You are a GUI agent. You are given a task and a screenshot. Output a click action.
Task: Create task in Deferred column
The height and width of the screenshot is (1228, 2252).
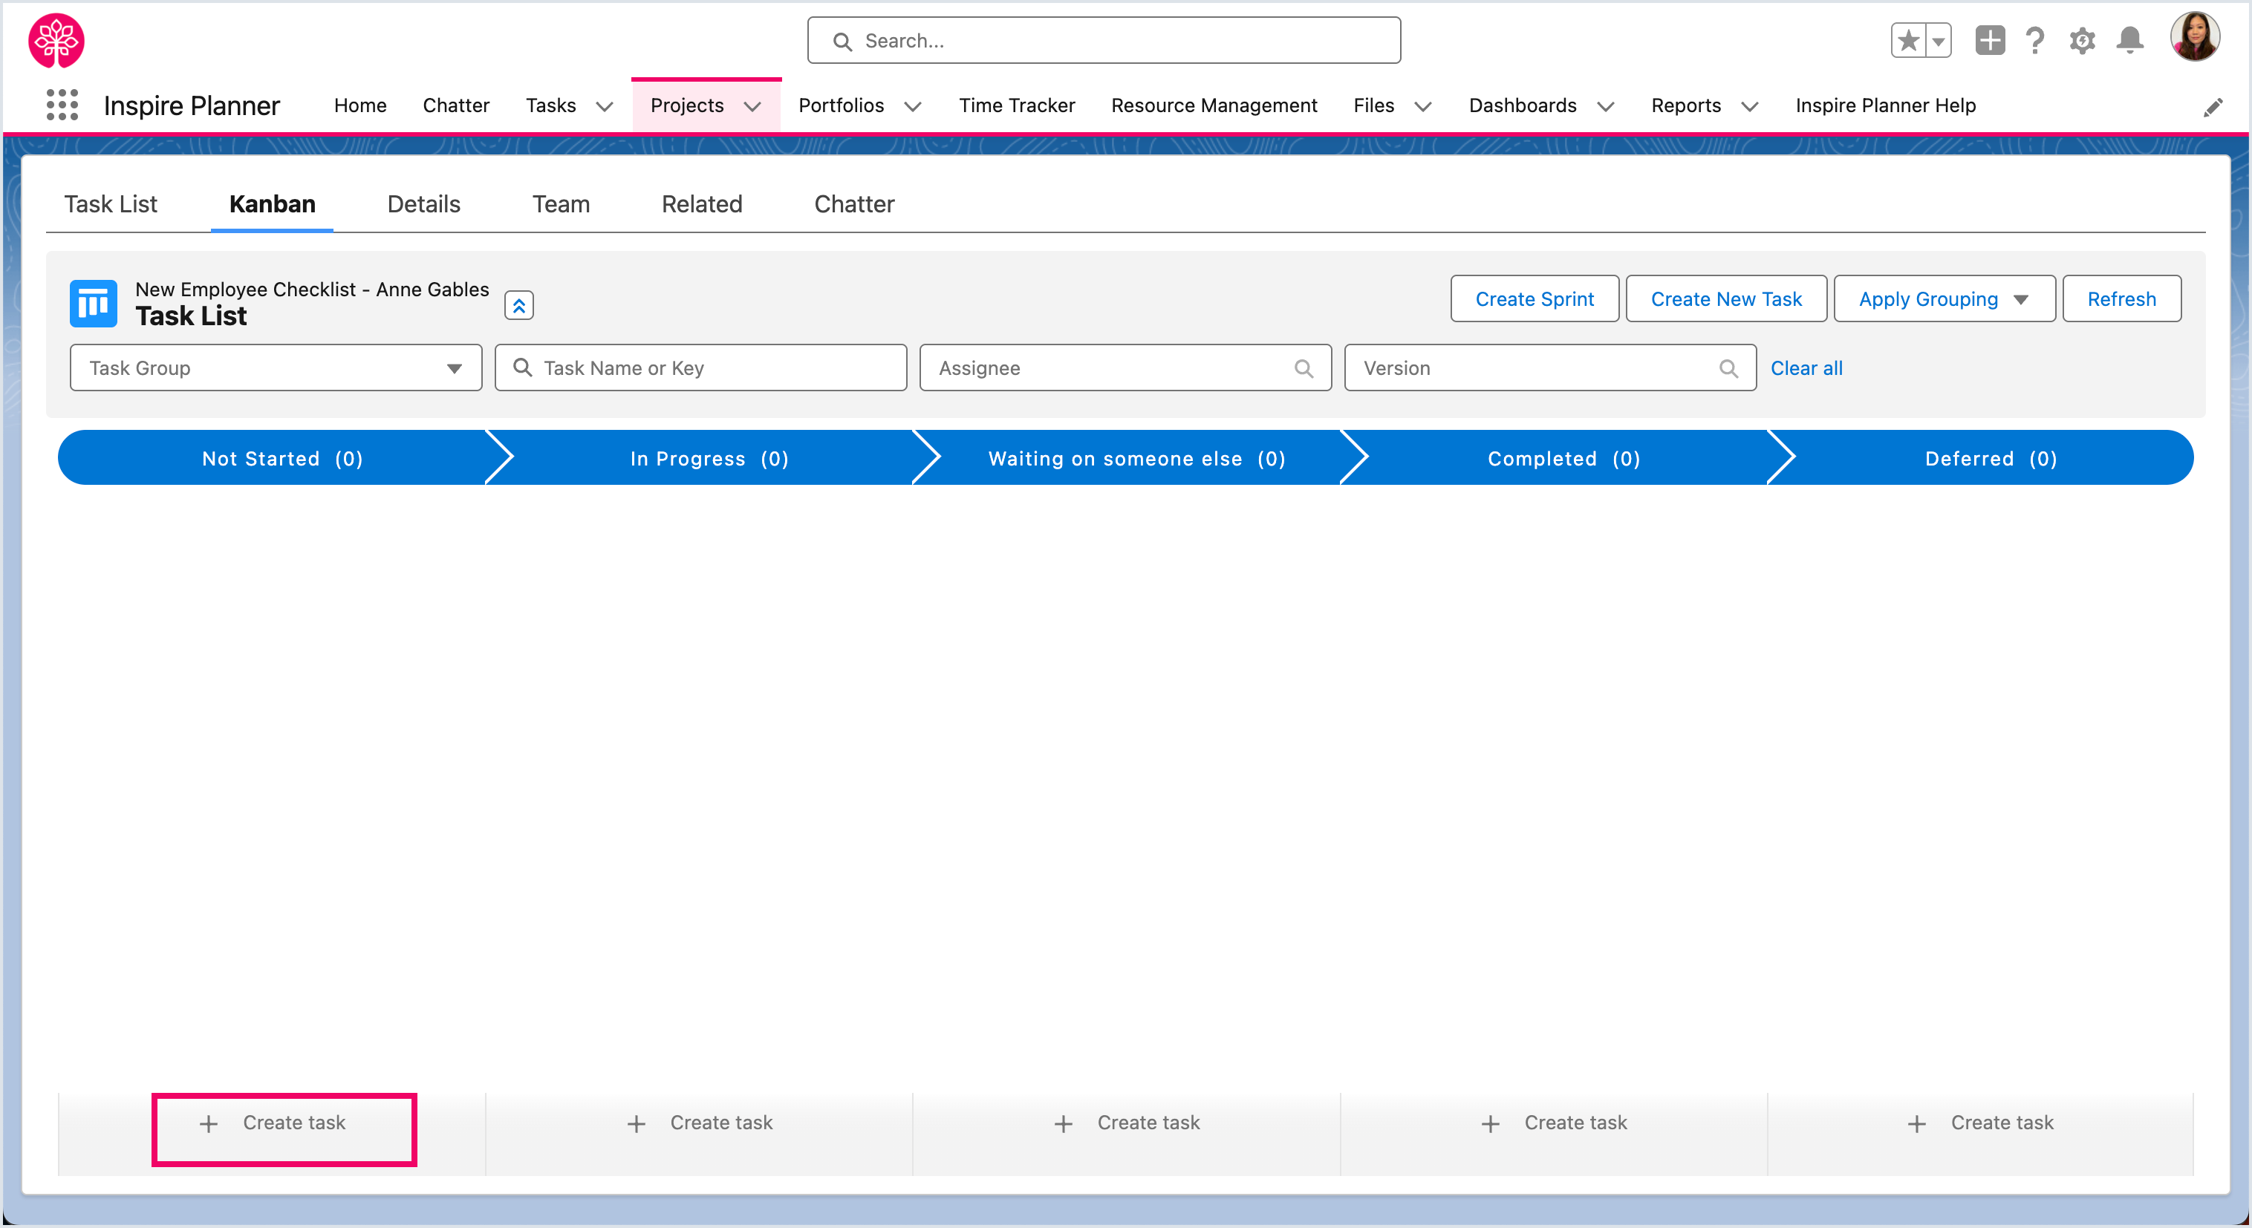(1981, 1123)
